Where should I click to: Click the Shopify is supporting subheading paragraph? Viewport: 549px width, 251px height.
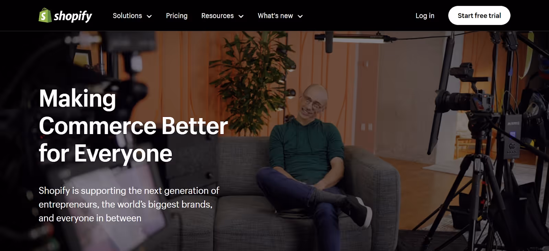pos(129,204)
